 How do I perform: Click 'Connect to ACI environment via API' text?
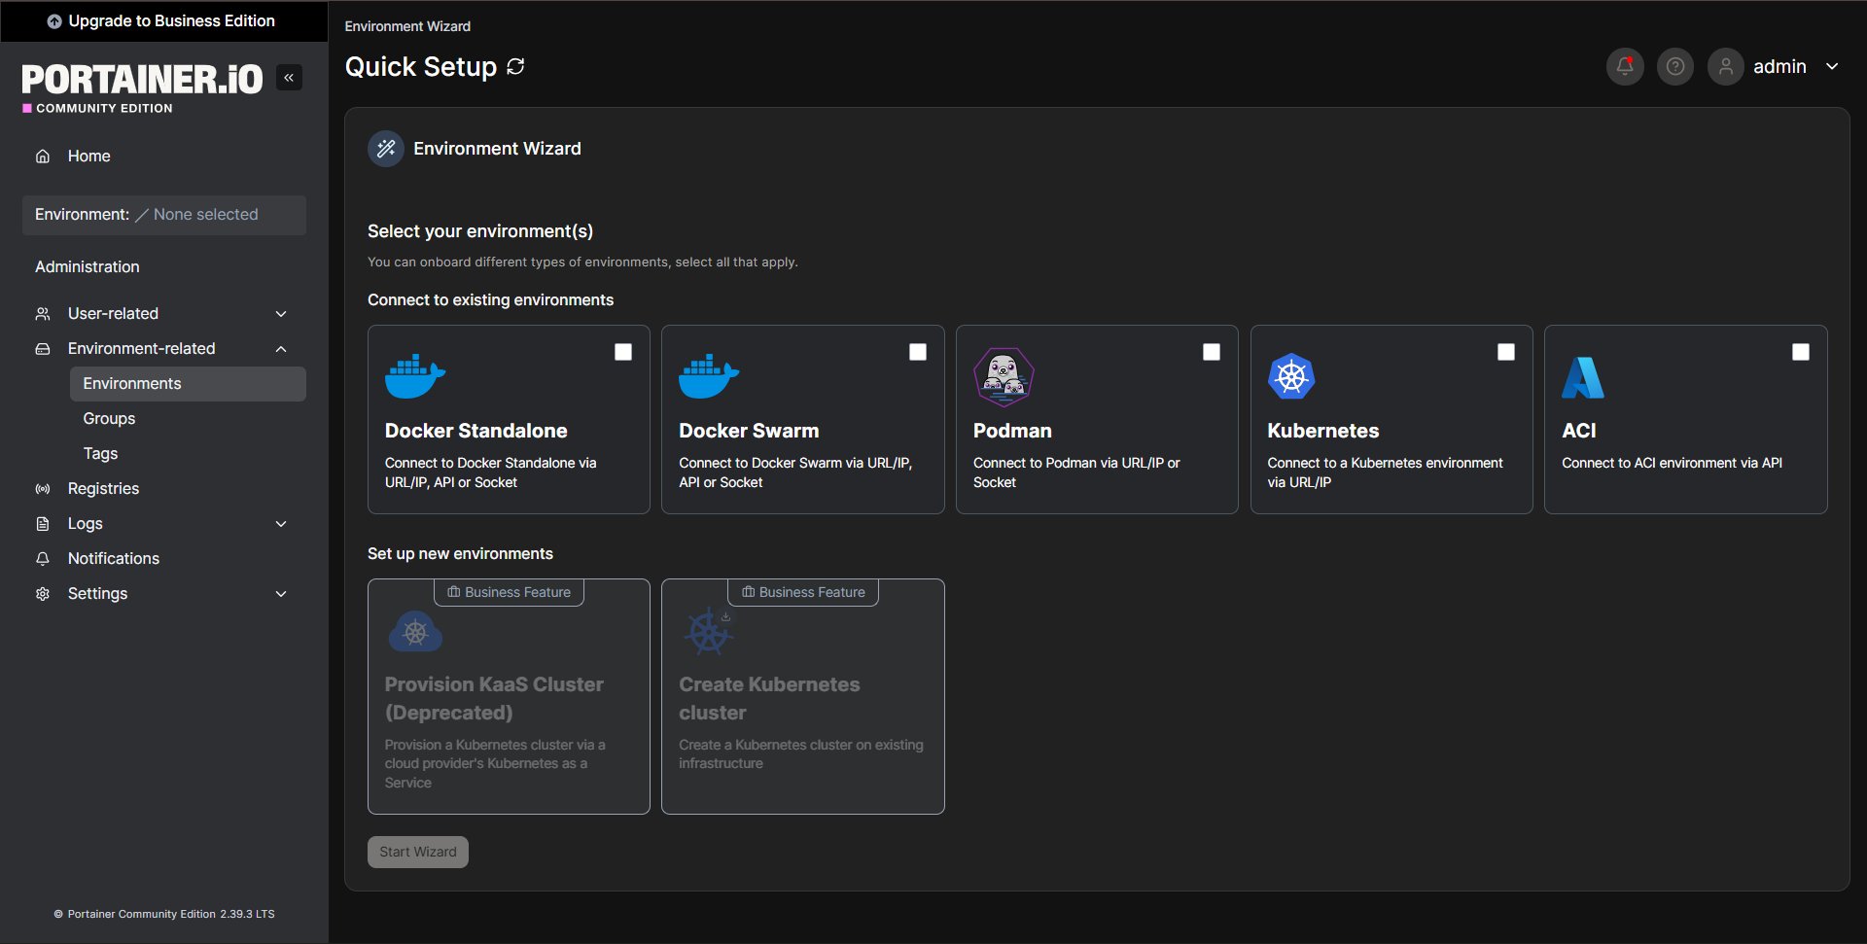1672,464
